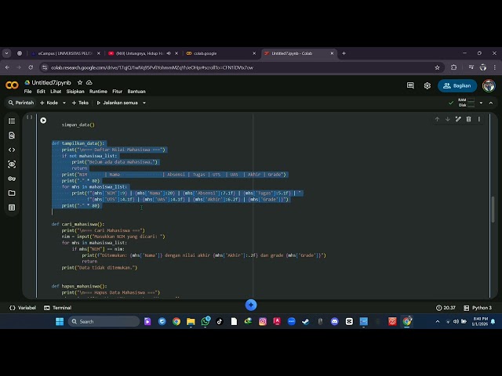
Task: Add a code cell with Kode
Action: tap(49, 103)
